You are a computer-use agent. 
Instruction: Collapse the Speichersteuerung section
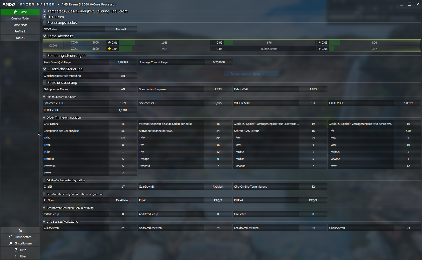click(x=44, y=83)
